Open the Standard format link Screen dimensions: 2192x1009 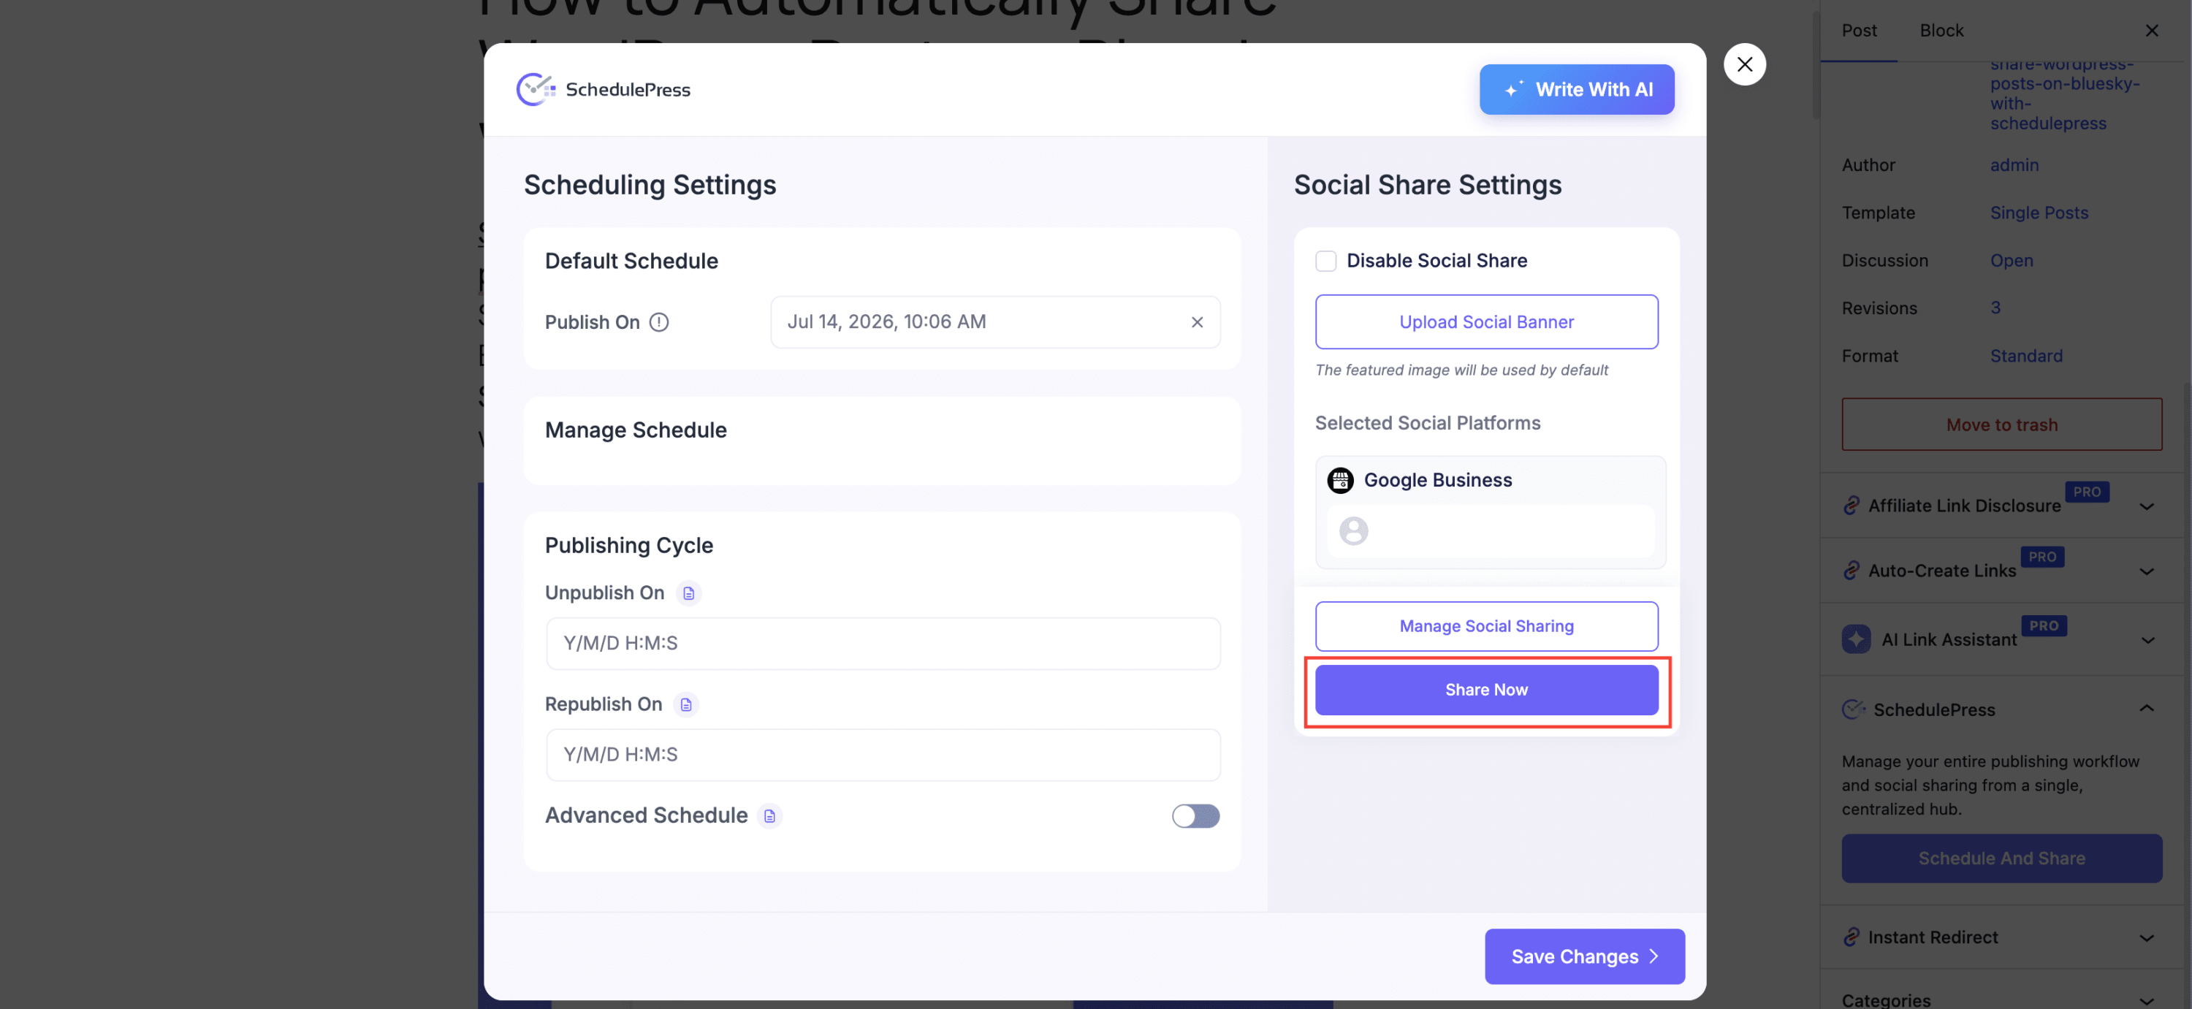[x=2025, y=356]
